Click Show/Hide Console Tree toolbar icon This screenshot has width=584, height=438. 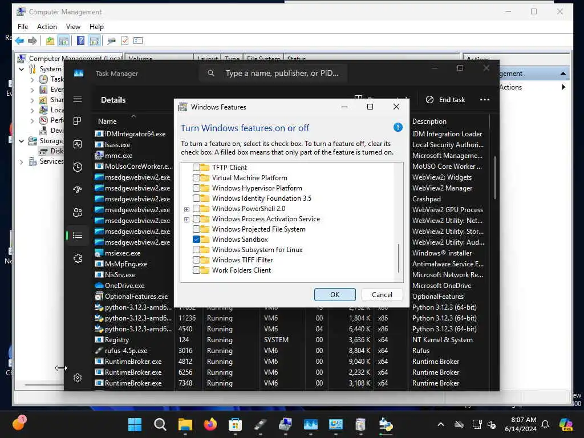point(64,40)
